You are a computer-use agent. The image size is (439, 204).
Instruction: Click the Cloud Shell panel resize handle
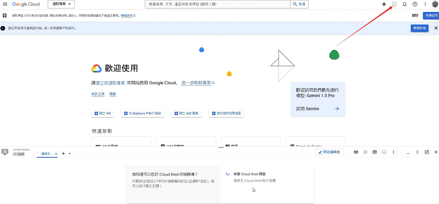click(221, 147)
